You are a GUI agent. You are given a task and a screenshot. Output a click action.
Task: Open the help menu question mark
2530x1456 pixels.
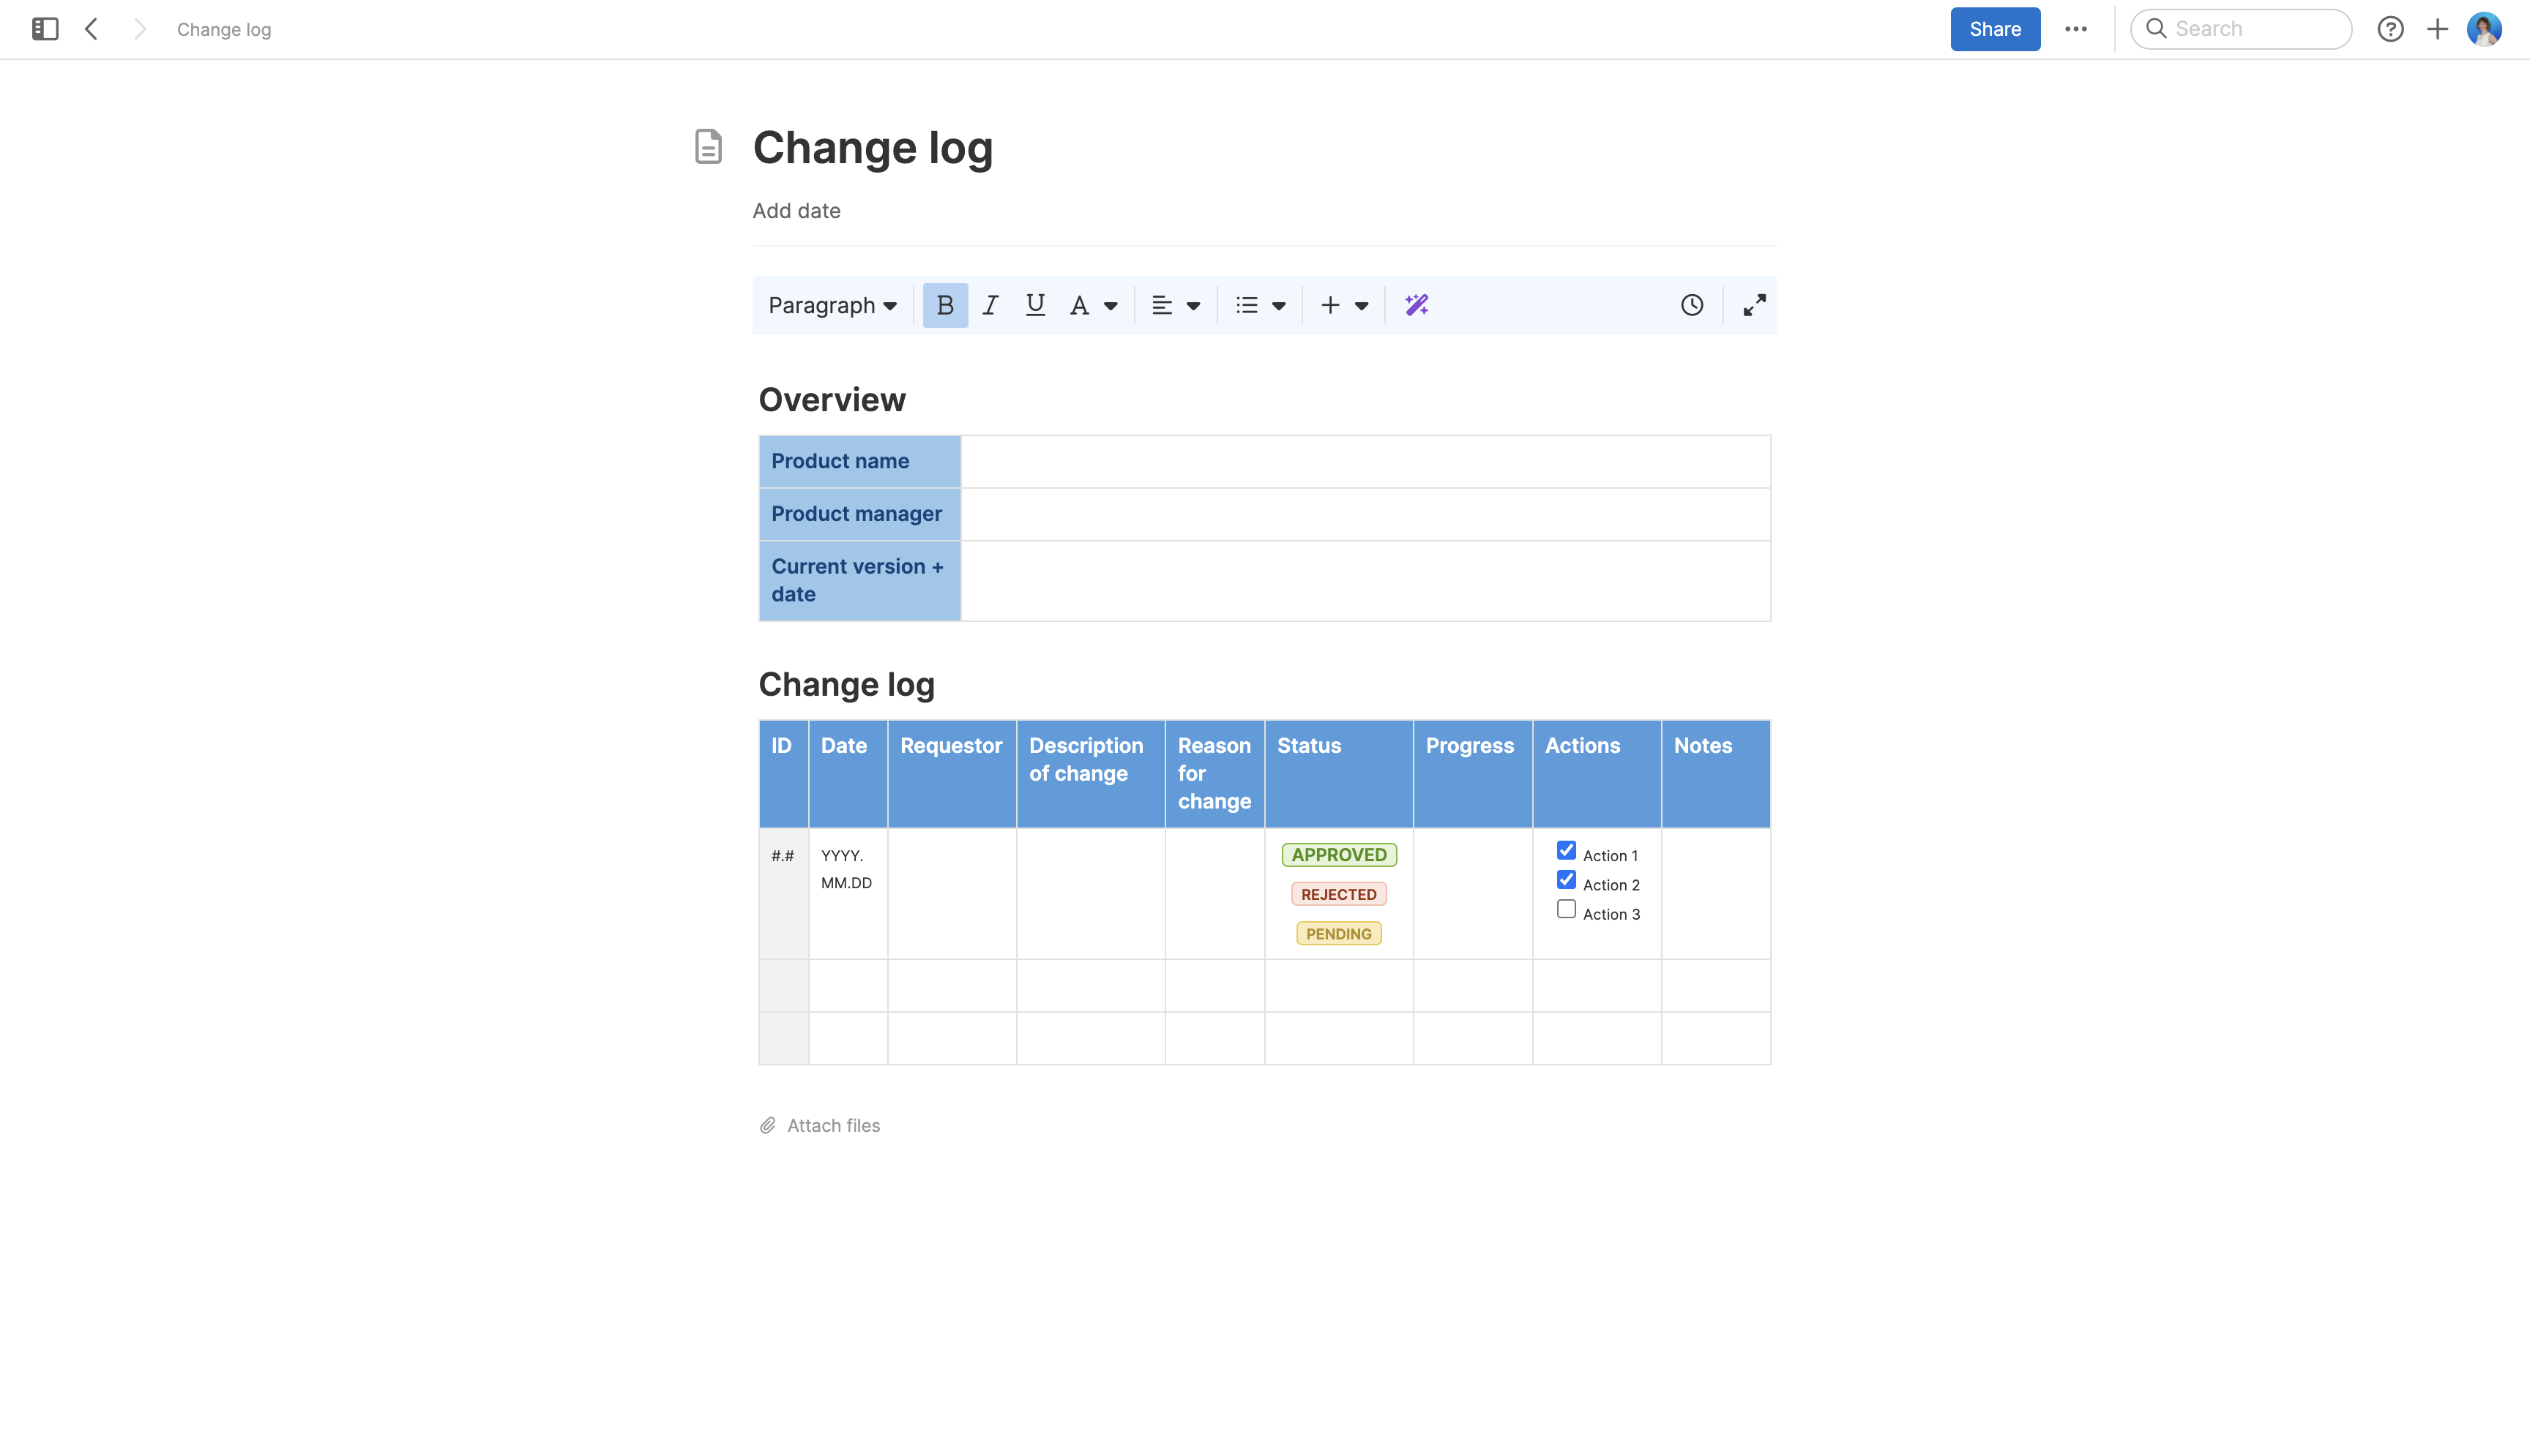click(x=2391, y=29)
